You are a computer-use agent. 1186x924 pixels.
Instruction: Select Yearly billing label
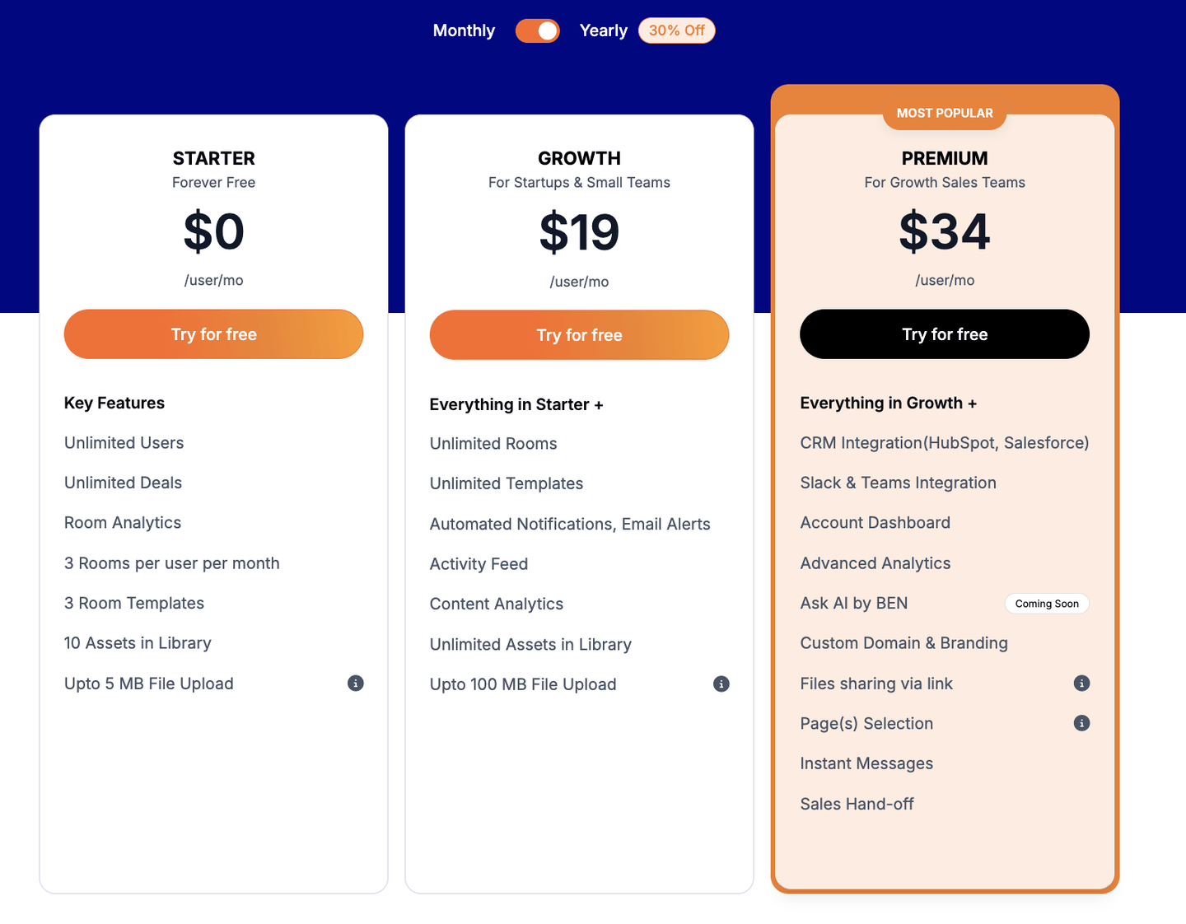coord(604,30)
